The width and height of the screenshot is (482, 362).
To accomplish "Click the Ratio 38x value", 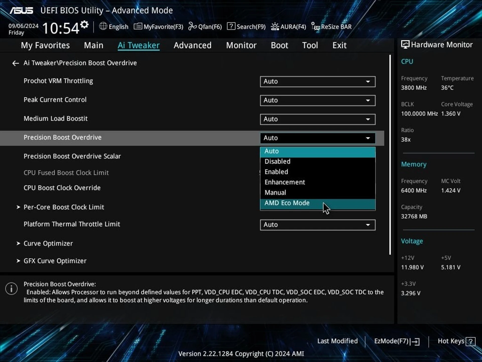I will (x=406, y=140).
